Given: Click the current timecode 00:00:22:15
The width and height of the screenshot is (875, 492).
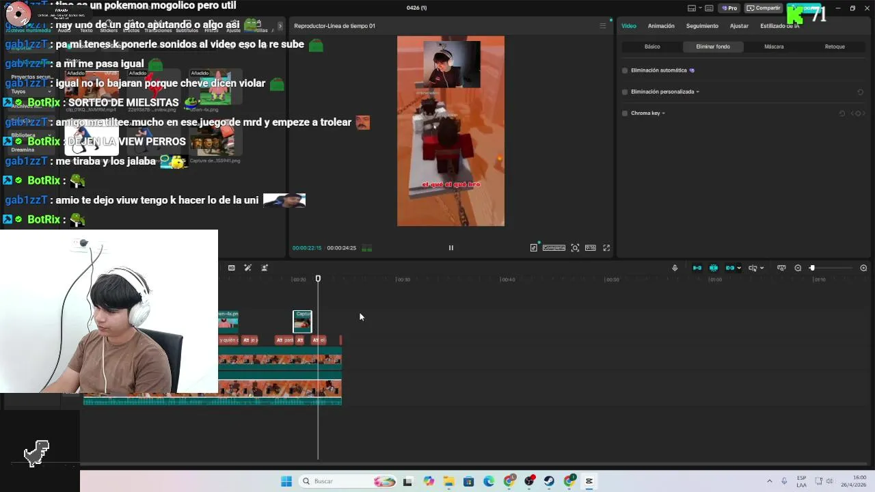Looking at the screenshot, I should click(307, 248).
